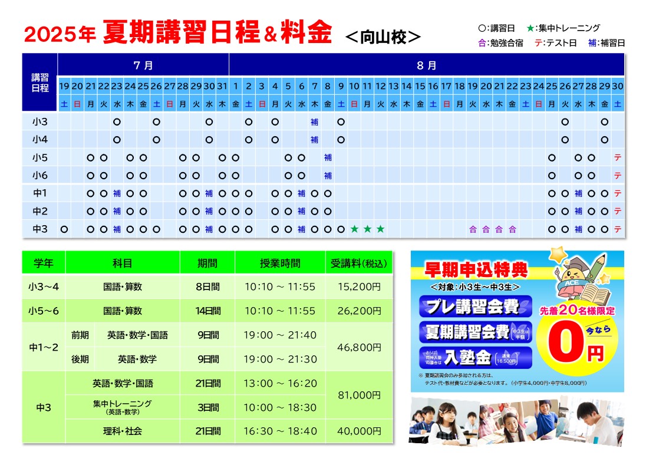Click the 81,000円 fee
This screenshot has width=646, height=468.
(x=359, y=395)
